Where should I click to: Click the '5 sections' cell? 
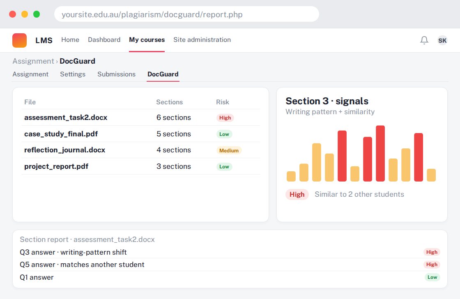coord(174,134)
